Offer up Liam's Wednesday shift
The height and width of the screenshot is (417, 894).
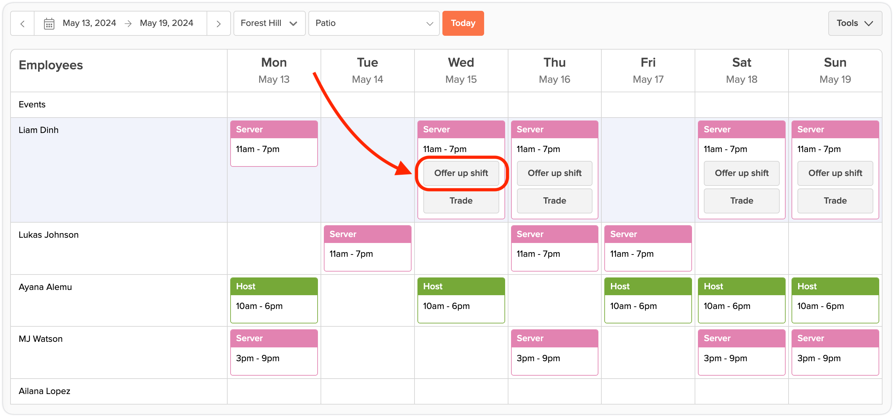click(460, 173)
